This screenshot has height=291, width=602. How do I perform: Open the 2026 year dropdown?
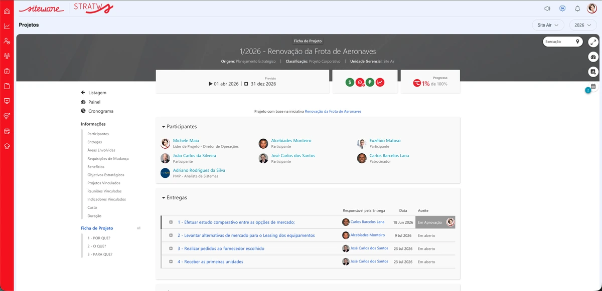tap(582, 25)
